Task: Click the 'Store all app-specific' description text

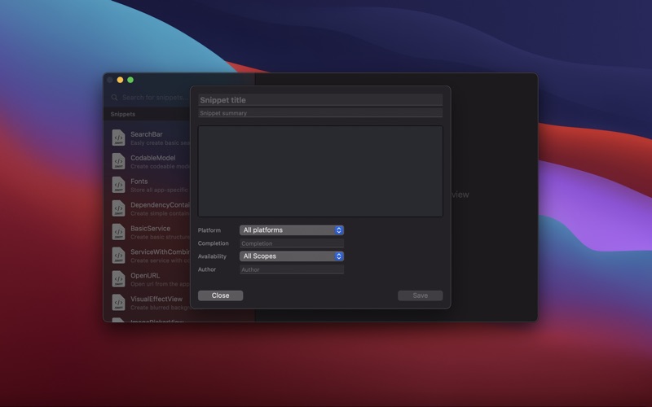Action: (x=159, y=190)
